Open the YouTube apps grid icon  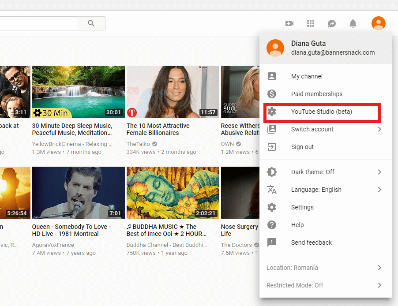(311, 23)
